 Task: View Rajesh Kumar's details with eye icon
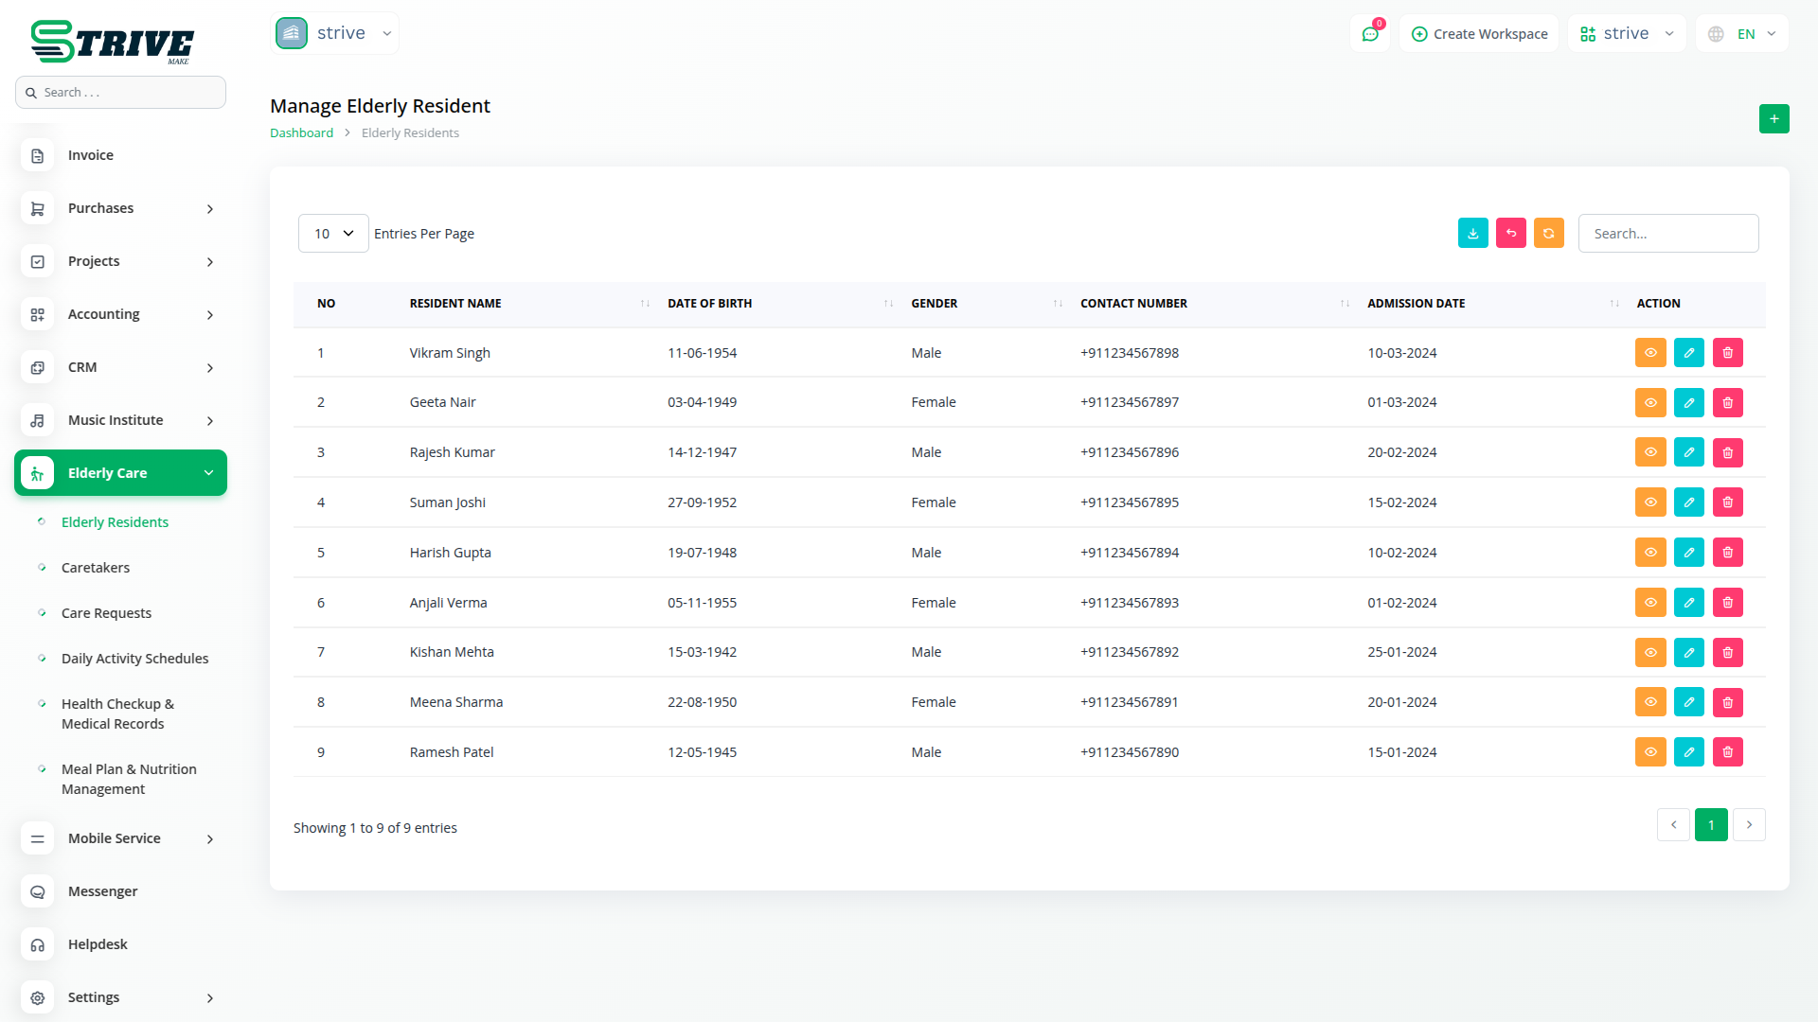1649,452
